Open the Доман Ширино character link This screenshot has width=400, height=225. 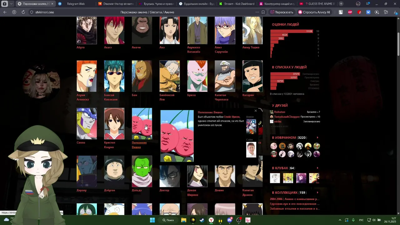click(192, 192)
